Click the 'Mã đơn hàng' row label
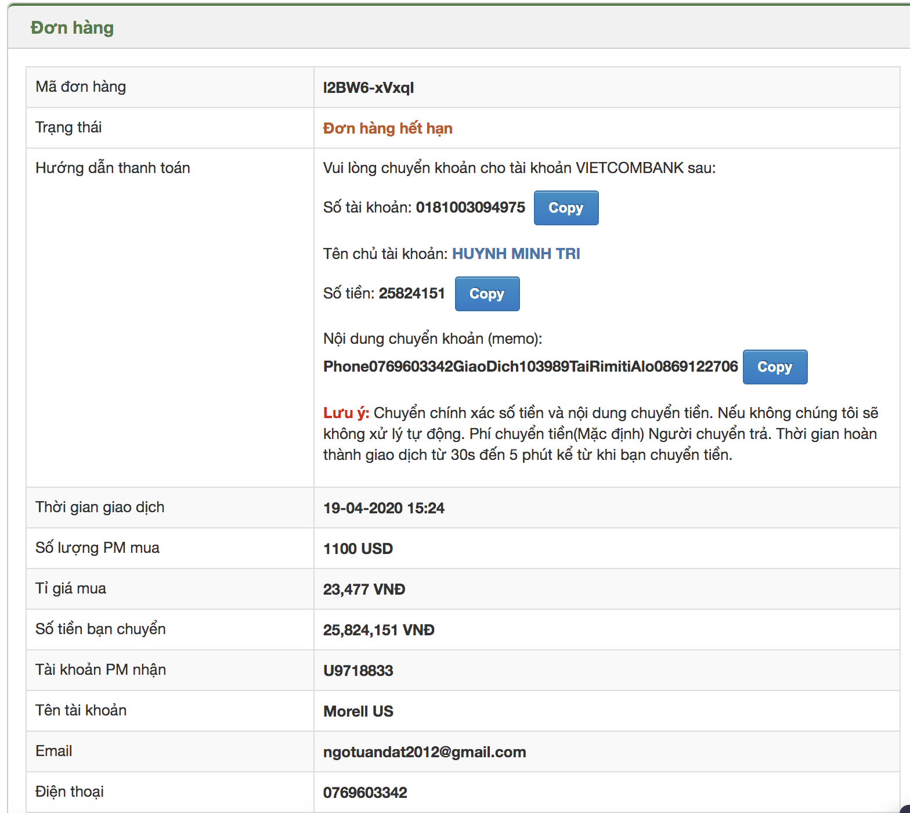Viewport: 910px width, 813px height. coord(81,87)
